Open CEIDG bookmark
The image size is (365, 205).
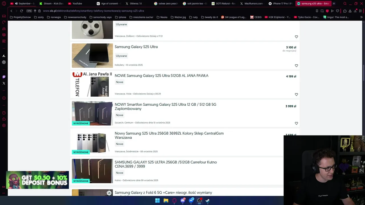[256, 17]
